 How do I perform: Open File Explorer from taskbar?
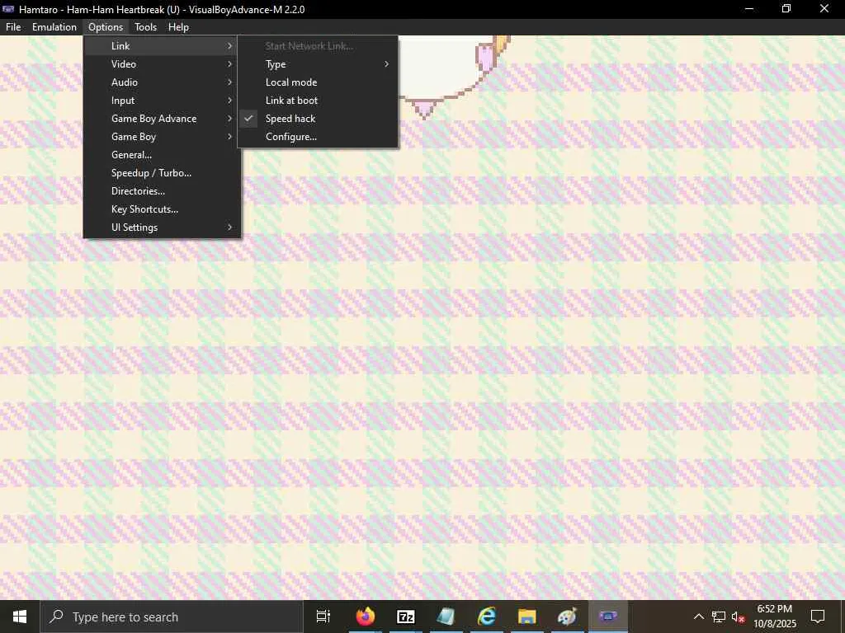pyautogui.click(x=527, y=617)
